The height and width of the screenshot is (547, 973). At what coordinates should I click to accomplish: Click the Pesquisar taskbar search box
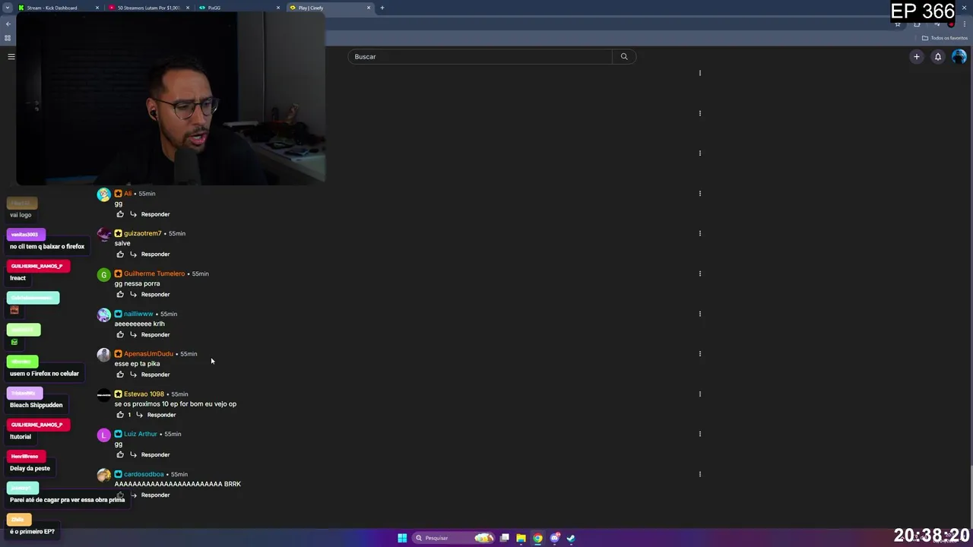[454, 538]
